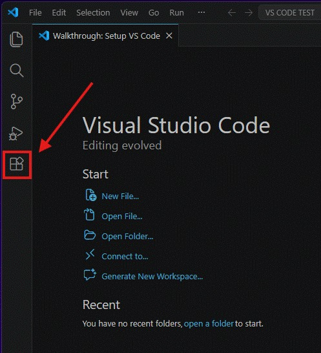321x353 pixels.
Task: Go back with the left arrow
Action: (232, 13)
